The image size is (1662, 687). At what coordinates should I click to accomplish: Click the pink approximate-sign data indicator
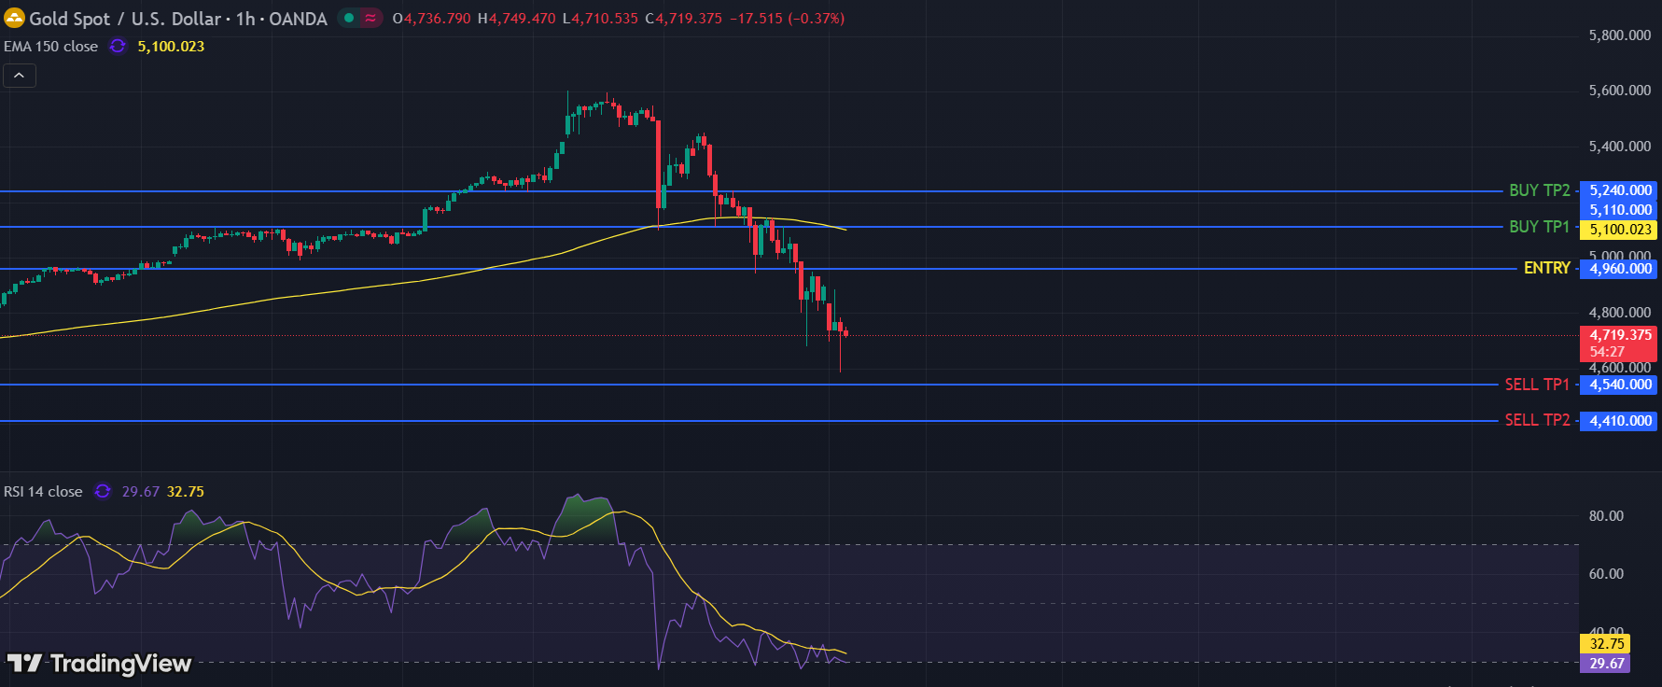370,18
